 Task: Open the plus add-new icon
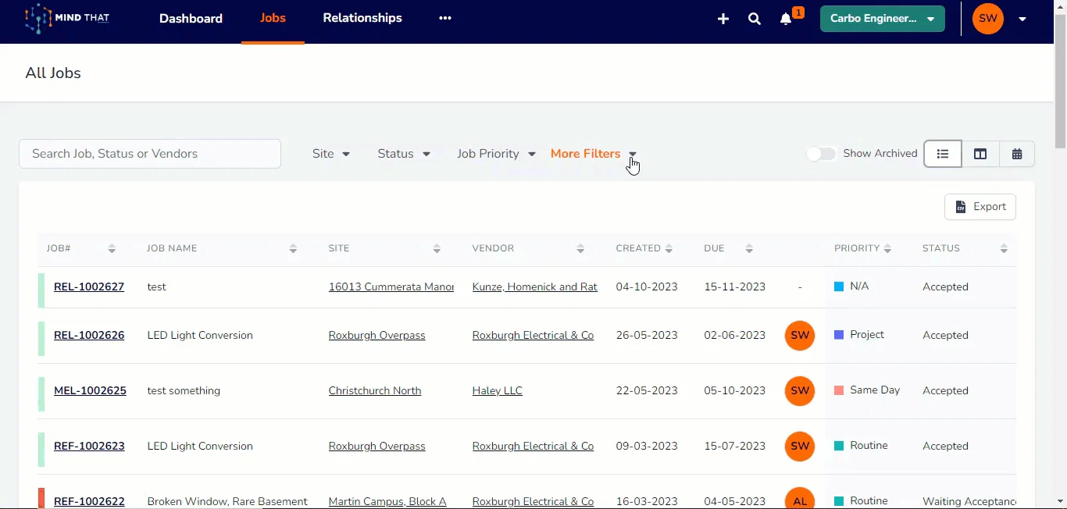[723, 19]
